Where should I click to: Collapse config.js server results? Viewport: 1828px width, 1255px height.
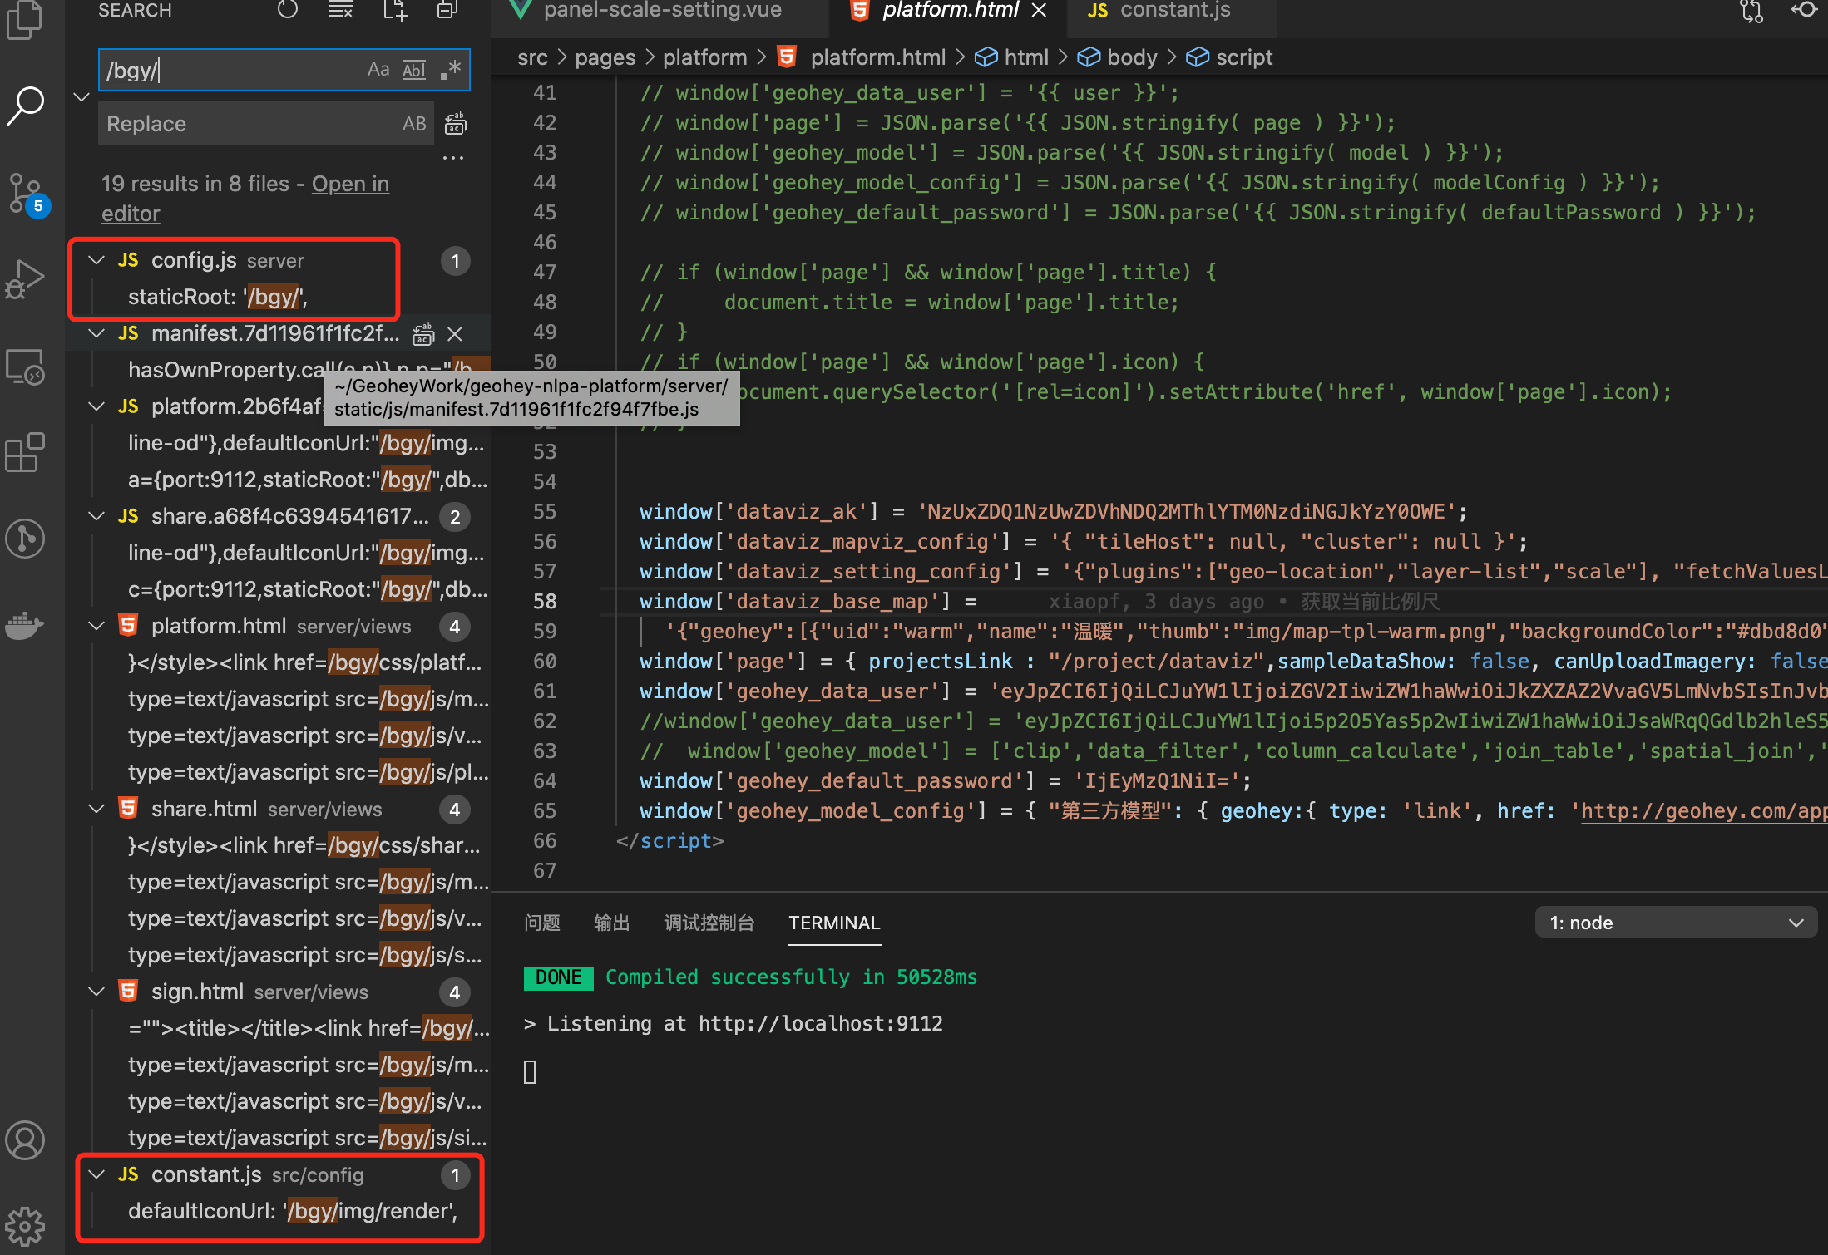click(96, 260)
